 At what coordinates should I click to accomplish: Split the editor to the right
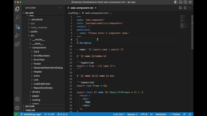click(185, 8)
